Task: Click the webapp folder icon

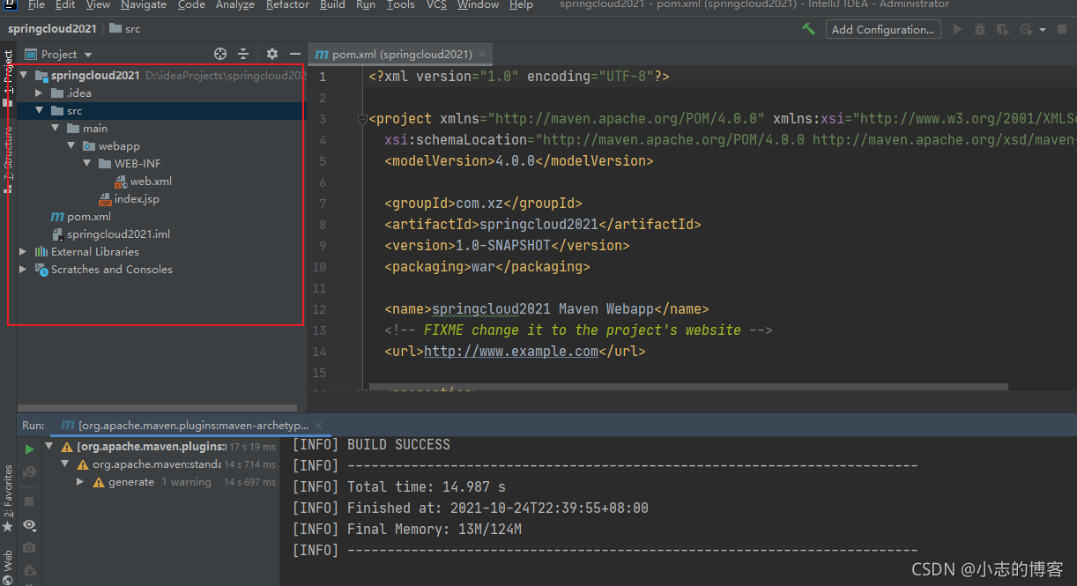Action: pos(89,146)
